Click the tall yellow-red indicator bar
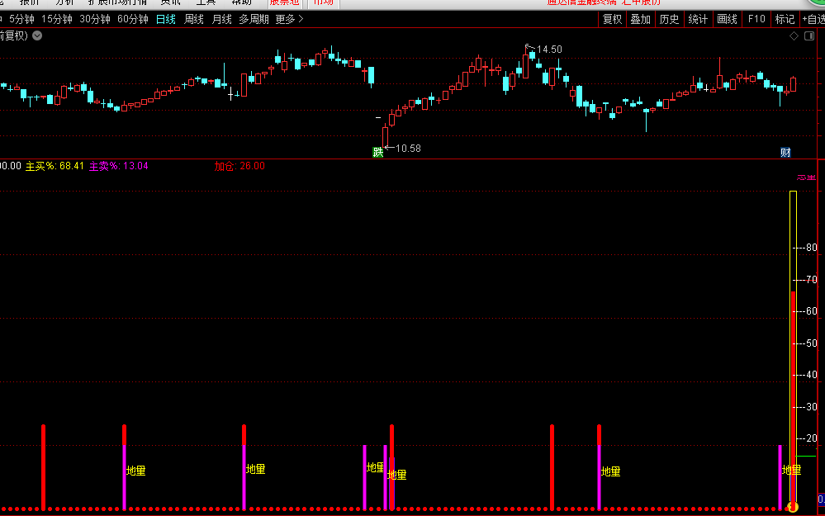825x516 pixels. (794, 347)
